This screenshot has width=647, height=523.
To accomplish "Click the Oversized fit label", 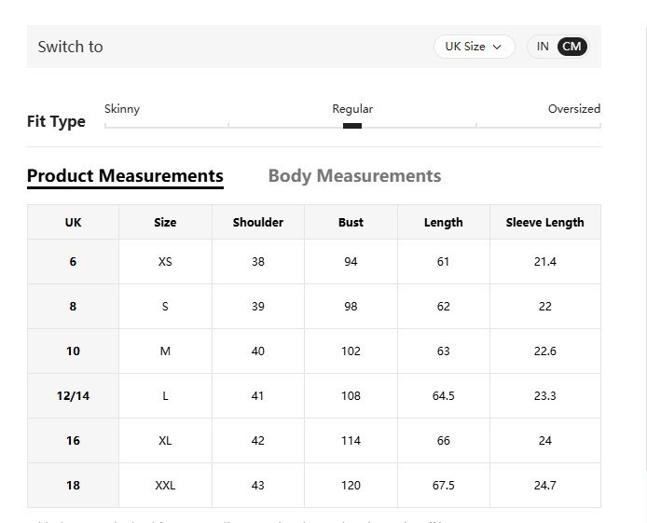I will (573, 109).
